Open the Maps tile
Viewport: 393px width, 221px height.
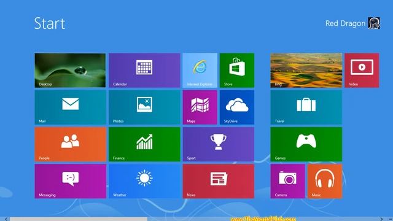point(200,107)
